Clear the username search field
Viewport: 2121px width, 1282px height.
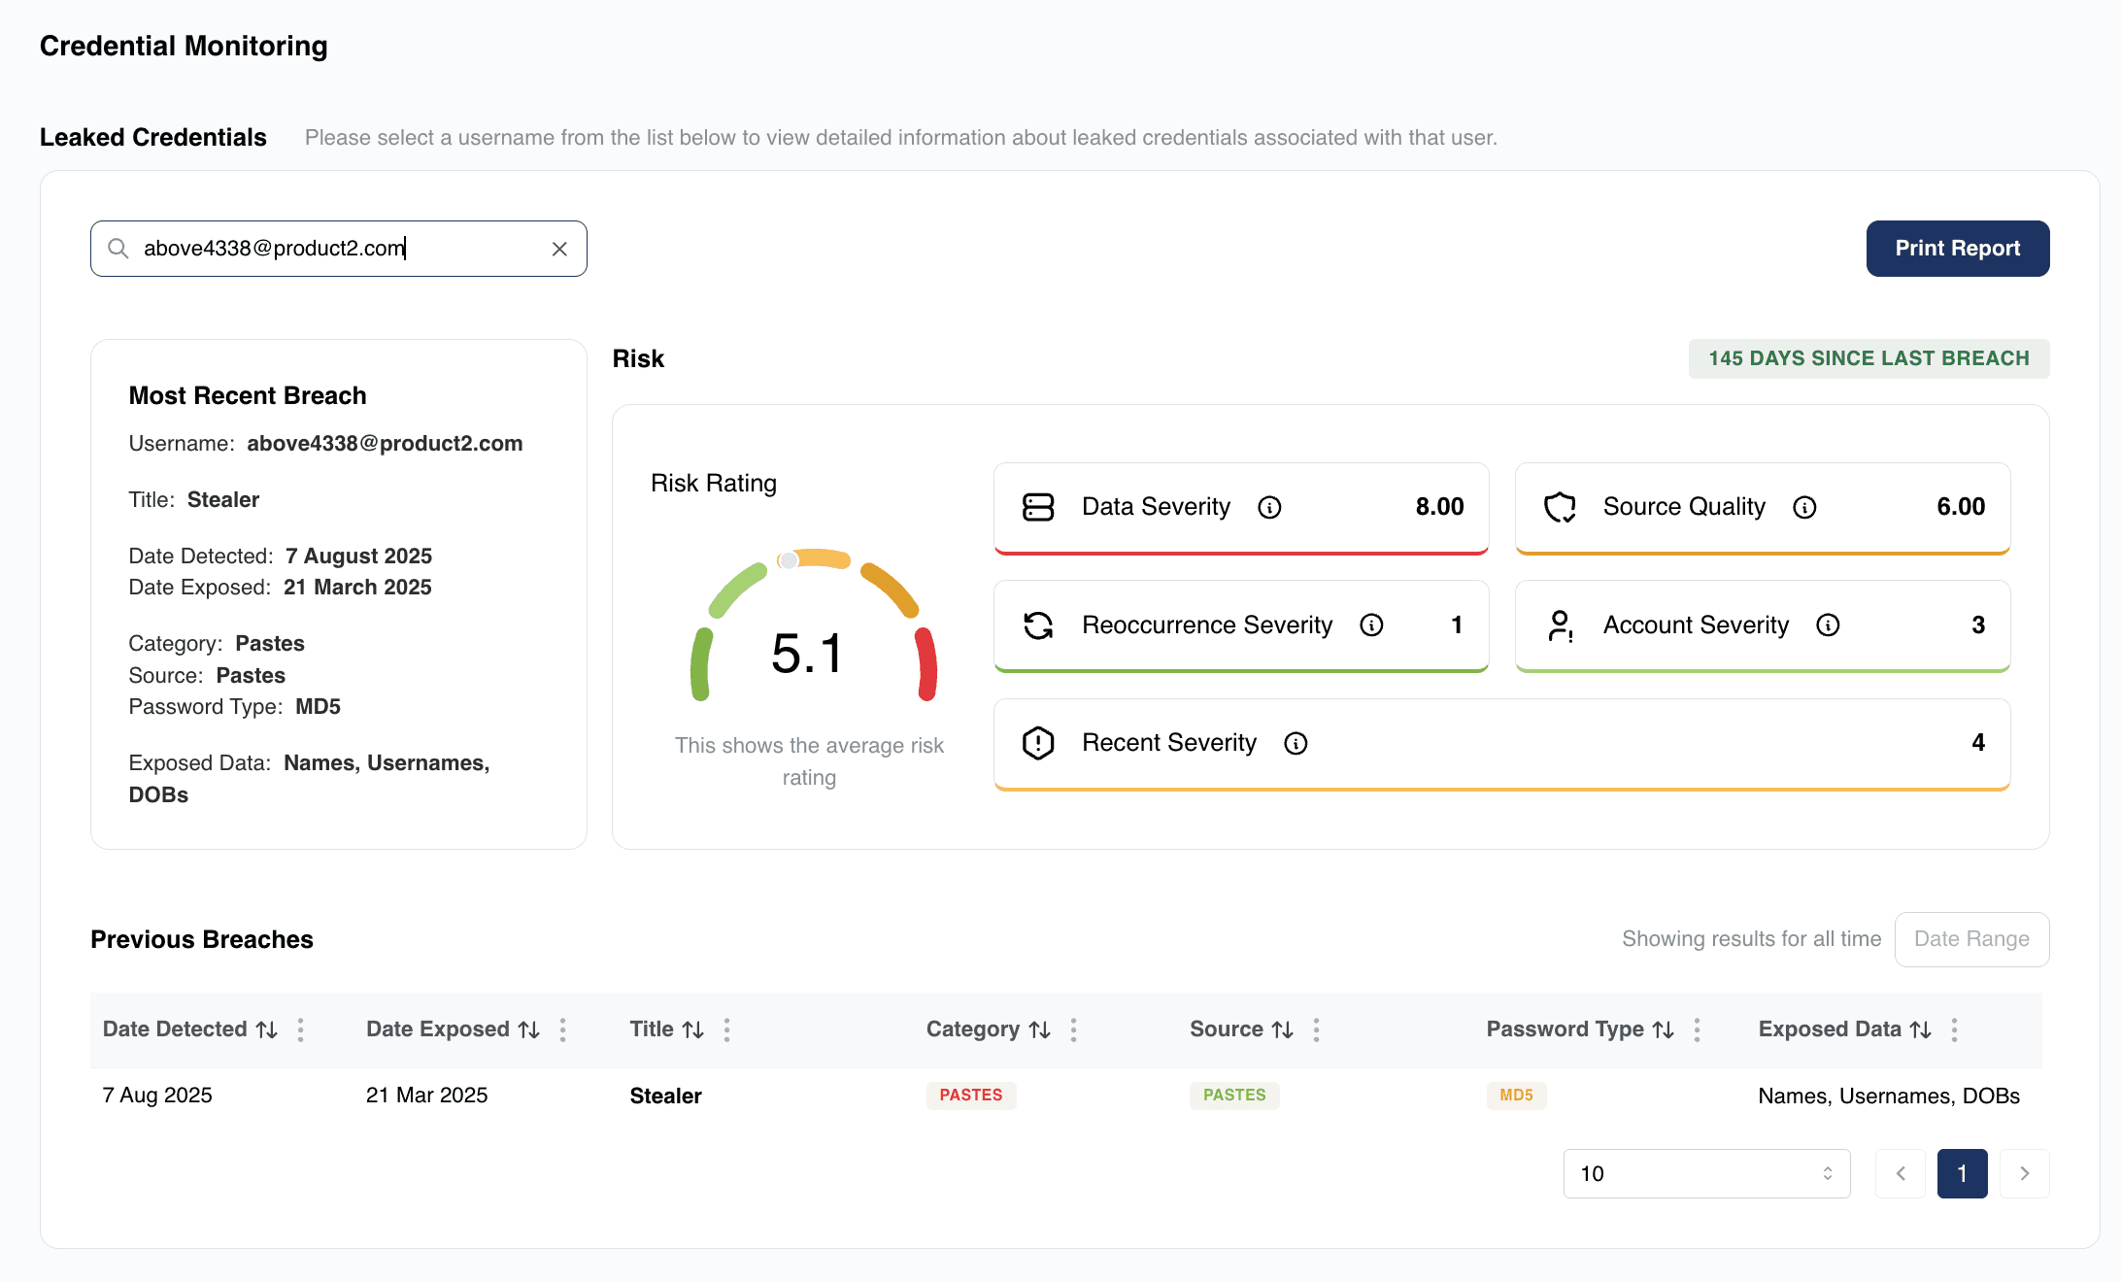tap(559, 249)
